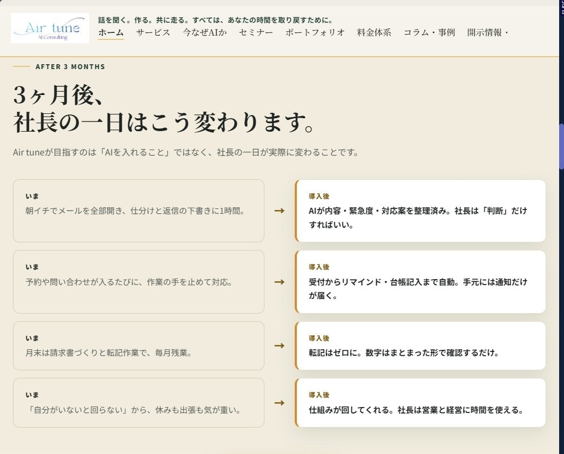564x454 pixels.
Task: Click 導入後 card AIが内容・緊急度・対応案
Action: [420, 211]
